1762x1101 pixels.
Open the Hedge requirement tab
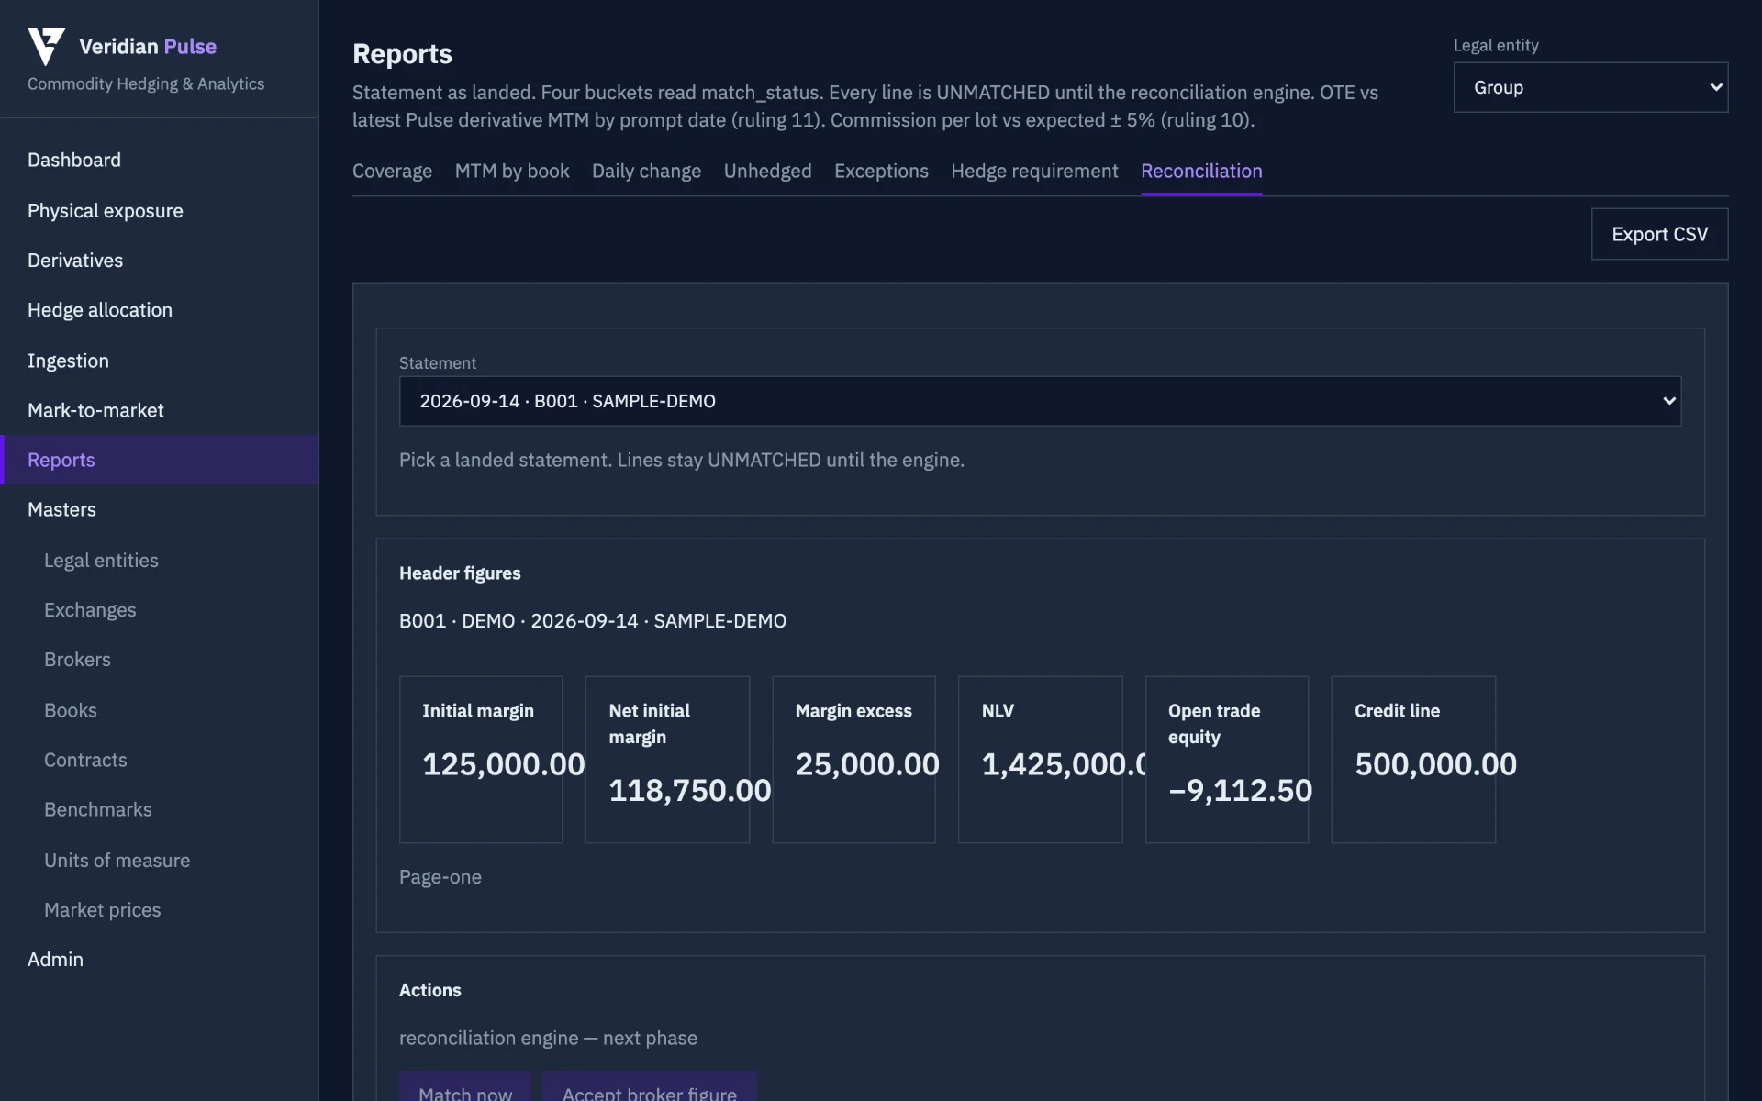1034,171
